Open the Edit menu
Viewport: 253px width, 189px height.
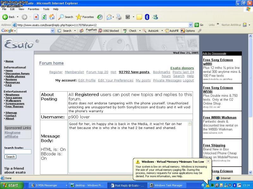[12, 9]
